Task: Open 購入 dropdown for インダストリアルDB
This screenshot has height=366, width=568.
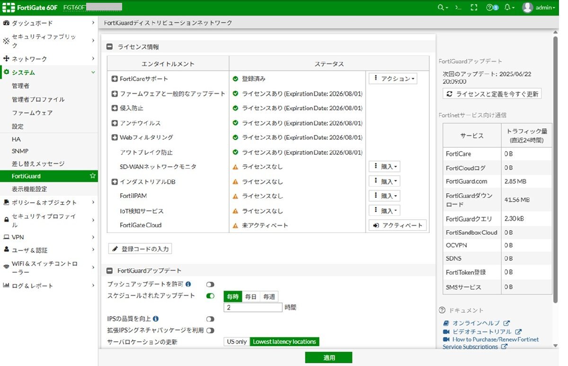Action: (384, 181)
